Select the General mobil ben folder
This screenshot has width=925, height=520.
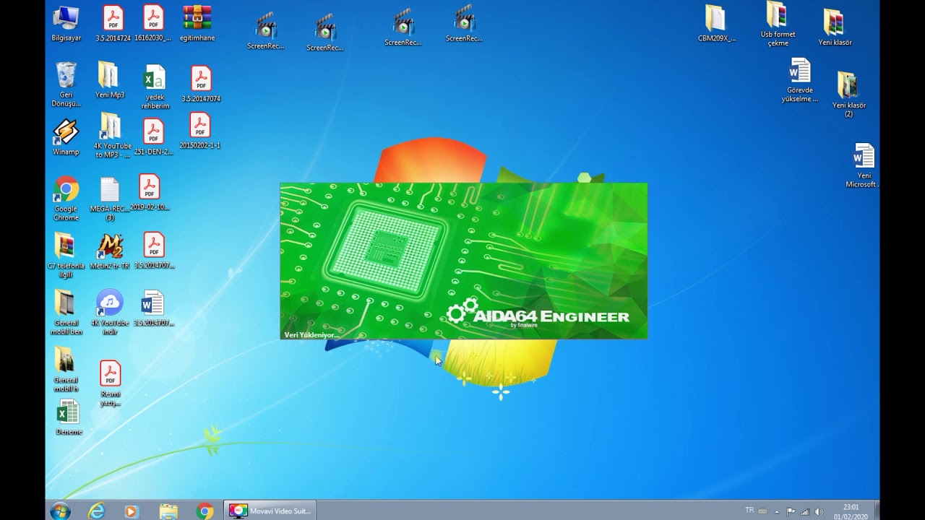coord(66,313)
